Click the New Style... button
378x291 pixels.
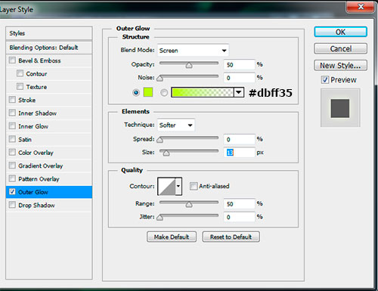[340, 66]
